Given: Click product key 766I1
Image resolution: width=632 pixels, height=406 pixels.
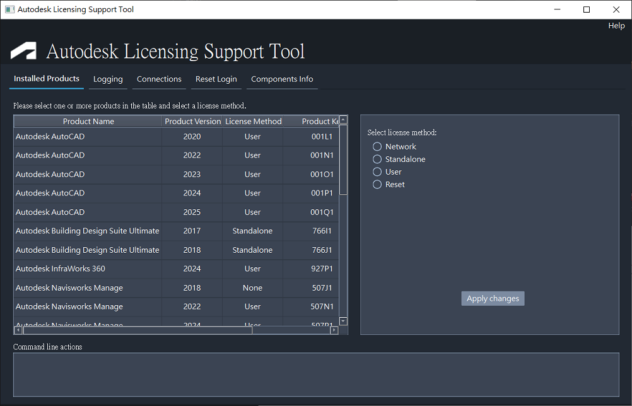Looking at the screenshot, I should [322, 231].
